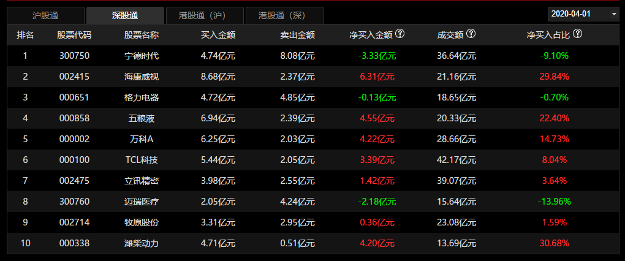Screen dimensions: 625x261
Task: Click percentage -13.96%
Action: tap(555, 202)
